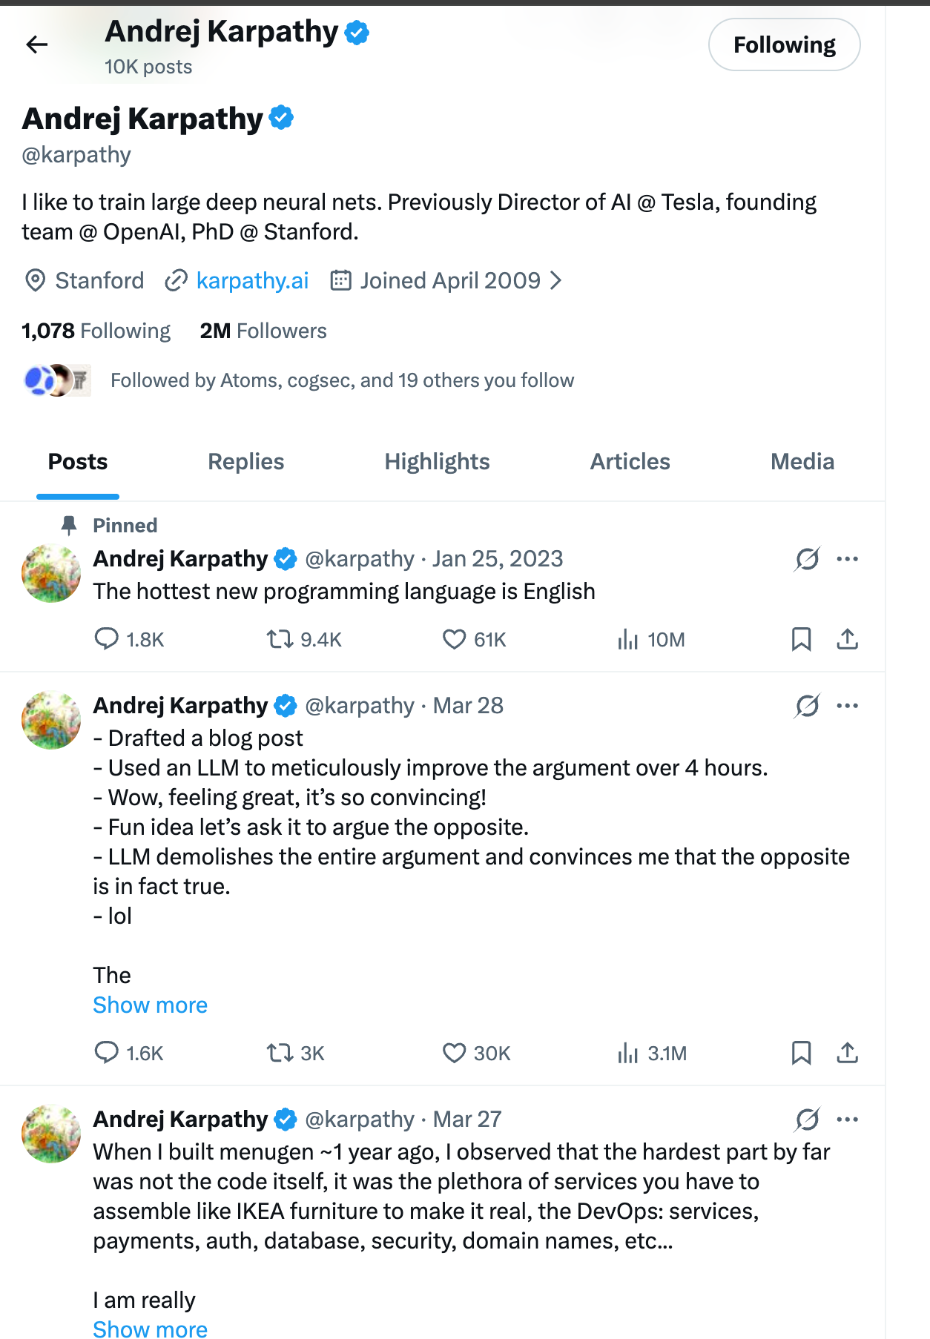The image size is (930, 1339).
Task: Like the Mar 28 blog post tweet
Action: tap(454, 1053)
